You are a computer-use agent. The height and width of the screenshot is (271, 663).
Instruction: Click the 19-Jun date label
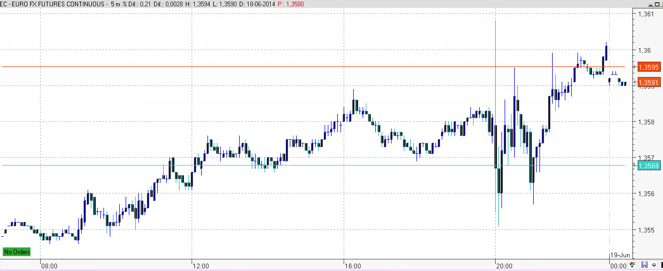point(620,255)
